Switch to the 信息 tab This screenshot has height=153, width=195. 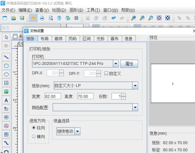(x=129, y=39)
